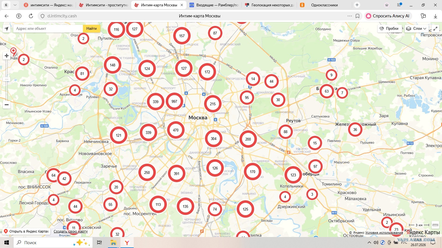Close the Интим-карта Москвы tab
This screenshot has width=442, height=248.
tap(182, 5)
